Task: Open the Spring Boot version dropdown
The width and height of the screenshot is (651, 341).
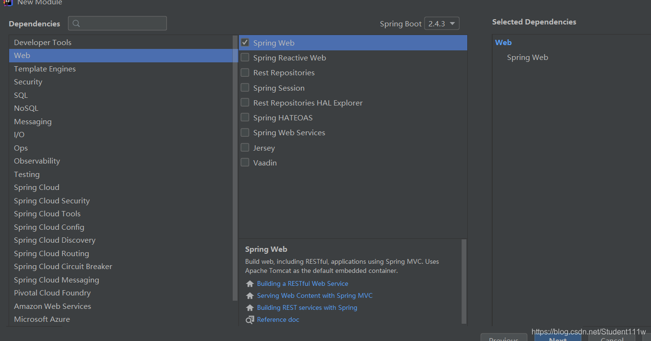Action: (x=442, y=24)
